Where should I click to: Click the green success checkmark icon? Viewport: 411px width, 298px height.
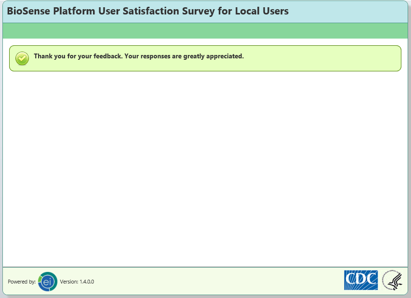[x=22, y=58]
